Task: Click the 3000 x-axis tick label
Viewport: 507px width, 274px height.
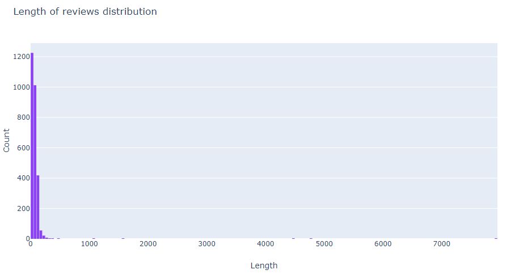Action: pos(207,244)
